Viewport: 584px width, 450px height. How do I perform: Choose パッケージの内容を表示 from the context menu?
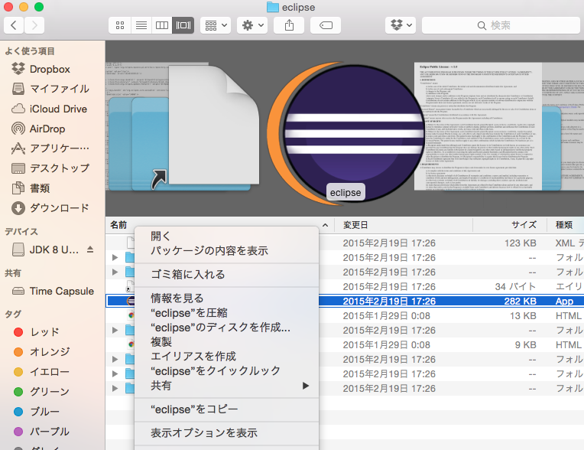226,250
